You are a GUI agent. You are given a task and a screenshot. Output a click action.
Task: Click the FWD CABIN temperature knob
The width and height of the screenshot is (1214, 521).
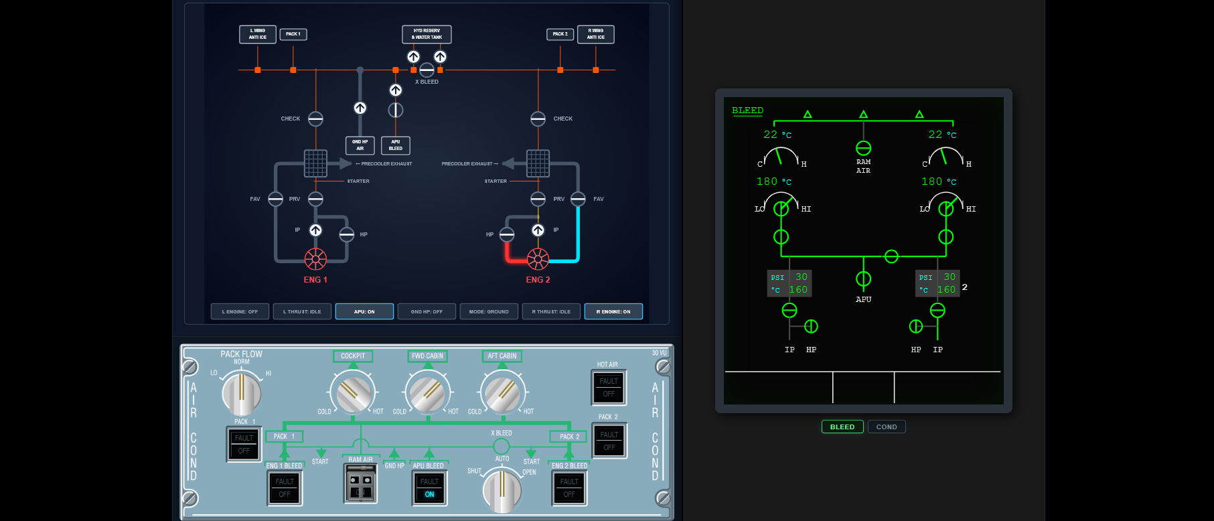pyautogui.click(x=427, y=394)
